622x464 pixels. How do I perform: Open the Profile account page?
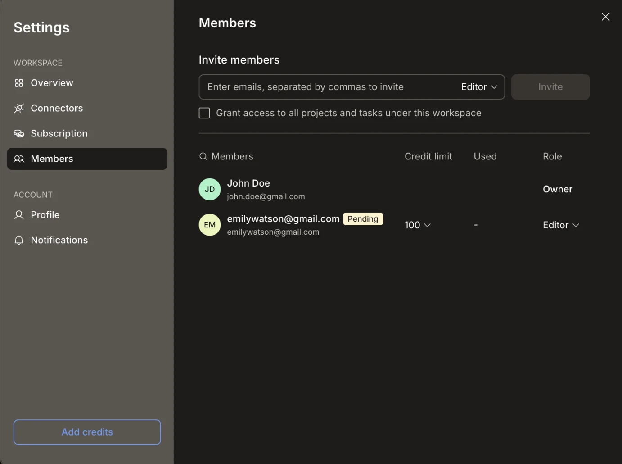point(87,215)
